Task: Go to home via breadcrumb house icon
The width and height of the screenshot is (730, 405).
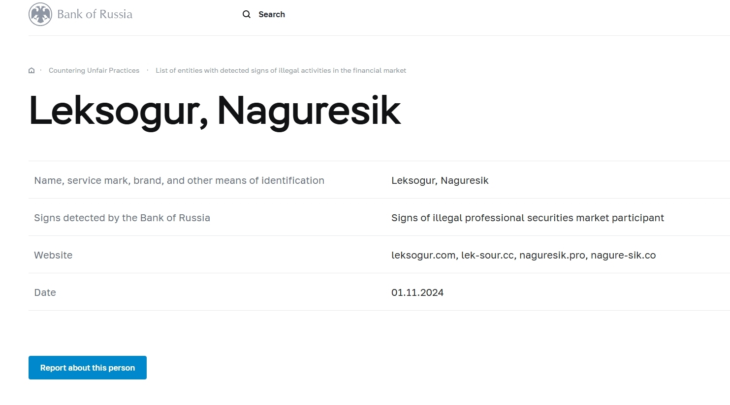Action: click(x=32, y=70)
